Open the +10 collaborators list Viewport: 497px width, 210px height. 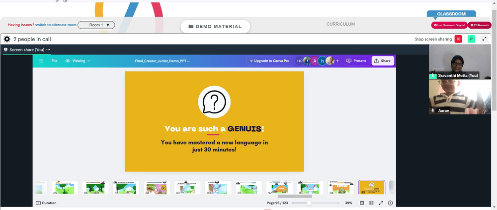pyautogui.click(x=299, y=60)
